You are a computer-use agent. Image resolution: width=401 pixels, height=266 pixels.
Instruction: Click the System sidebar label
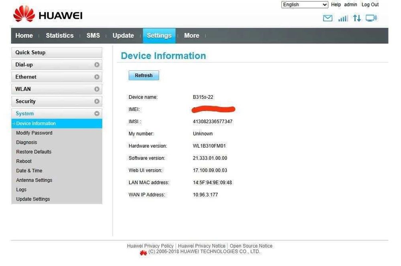click(24, 114)
